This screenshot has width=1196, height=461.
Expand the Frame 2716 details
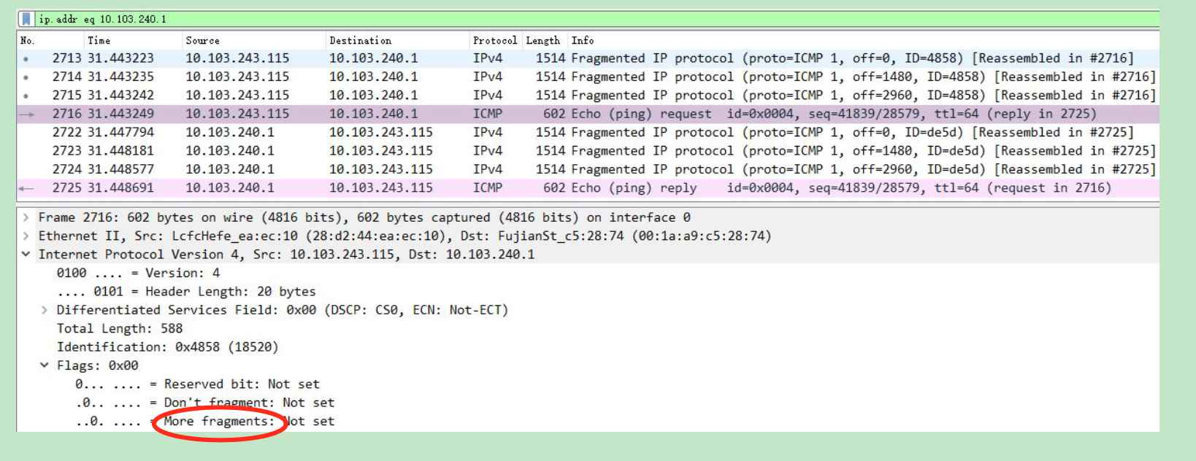pyautogui.click(x=26, y=217)
